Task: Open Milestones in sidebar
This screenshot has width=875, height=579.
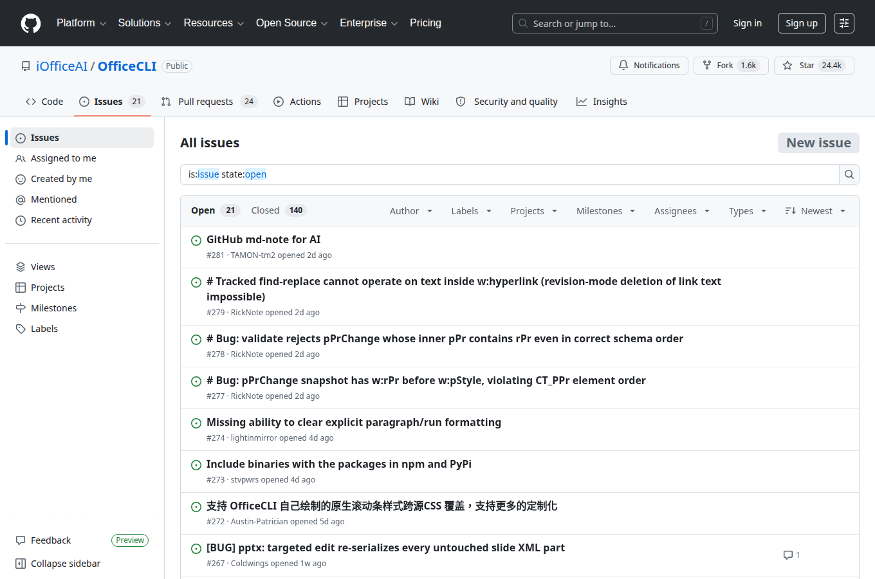Action: 82,308
